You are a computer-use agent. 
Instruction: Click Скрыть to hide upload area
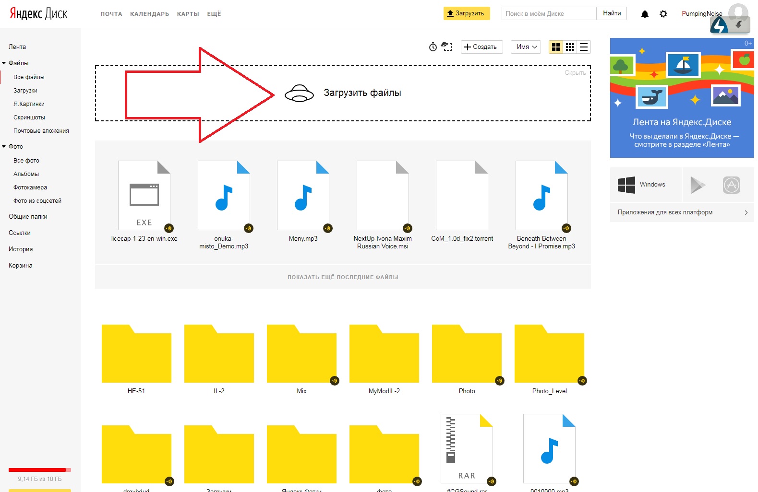point(575,73)
